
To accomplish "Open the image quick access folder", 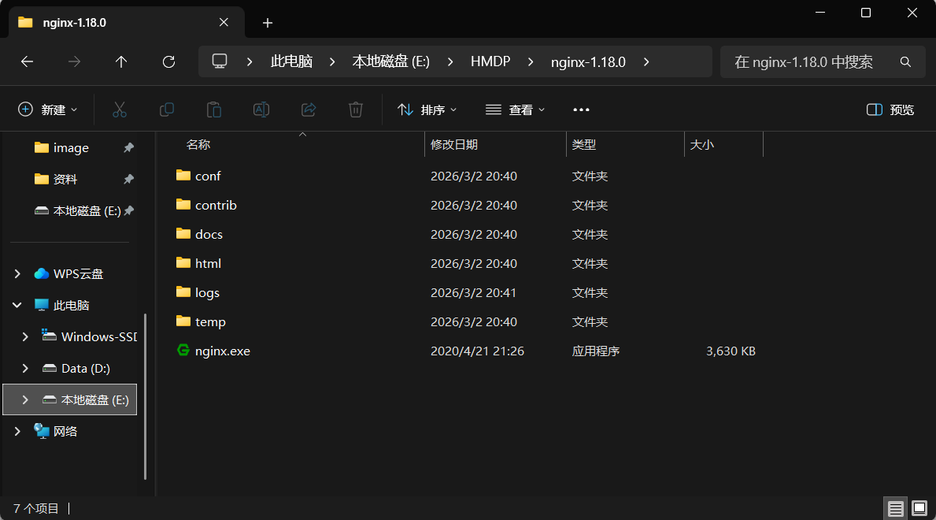I will click(70, 147).
